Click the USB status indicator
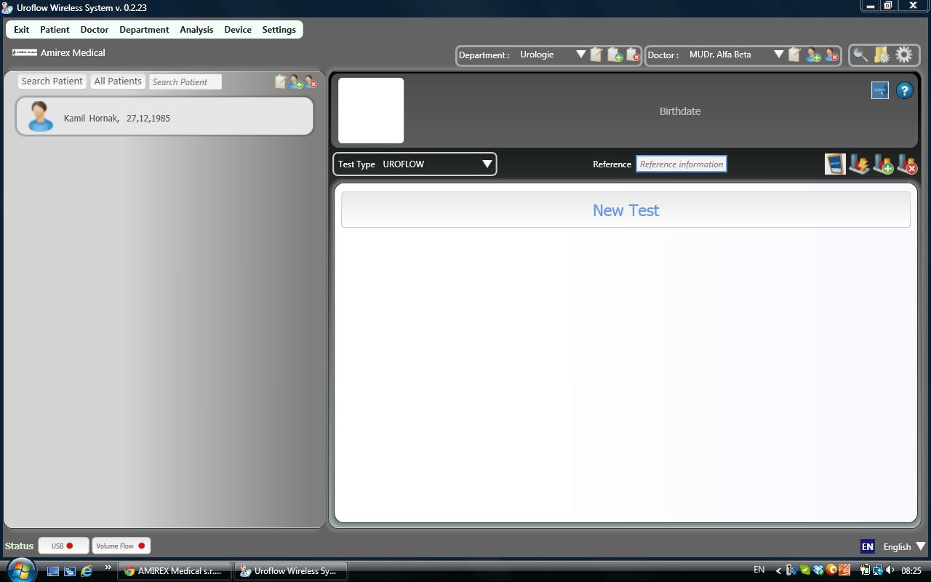Viewport: 931px width, 582px height. 63,546
